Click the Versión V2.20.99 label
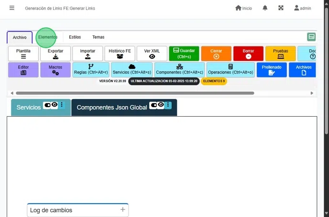Image resolution: width=329 pixels, height=217 pixels. point(112,81)
